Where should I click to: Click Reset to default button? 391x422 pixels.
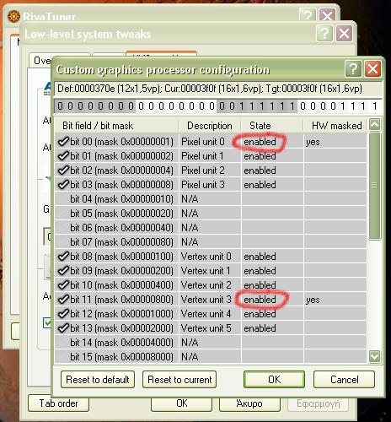pos(98,380)
